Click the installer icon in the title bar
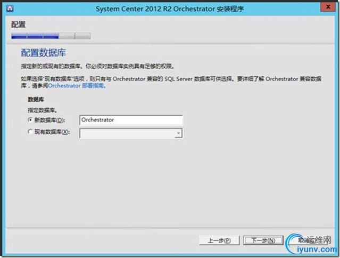Image resolution: width=340 pixels, height=258 pixels. [x=10, y=8]
